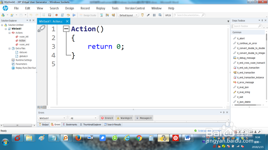The image size is (268, 150).
Task: Open the All filter dropdown in Errors
Action: 83,118
